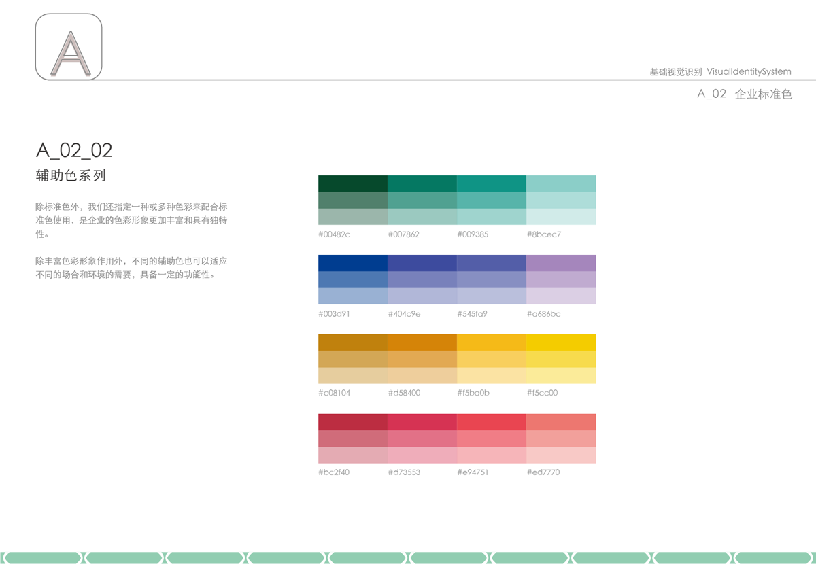Choose the lightest tint above #c08104
Viewport: 816px width, 577px height.
[x=353, y=376]
